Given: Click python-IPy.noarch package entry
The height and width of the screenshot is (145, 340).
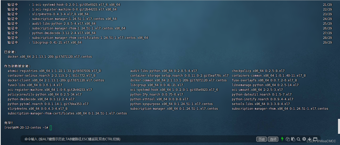Looking at the screenshot, I should click(x=157, y=95).
